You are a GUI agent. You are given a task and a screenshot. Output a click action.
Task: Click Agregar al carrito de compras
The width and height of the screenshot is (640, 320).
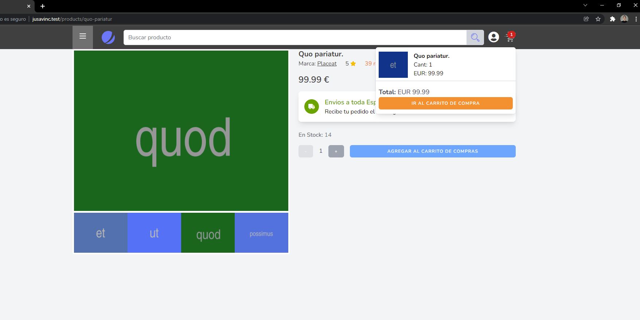point(432,151)
